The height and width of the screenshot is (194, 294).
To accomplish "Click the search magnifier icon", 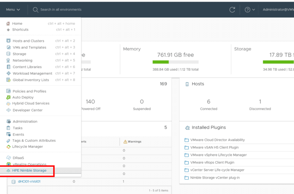I will tap(35, 9).
